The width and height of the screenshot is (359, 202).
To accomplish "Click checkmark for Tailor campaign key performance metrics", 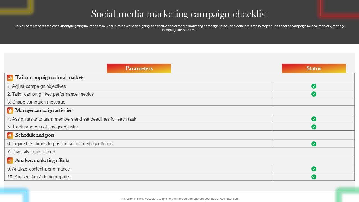I will 314,94.
